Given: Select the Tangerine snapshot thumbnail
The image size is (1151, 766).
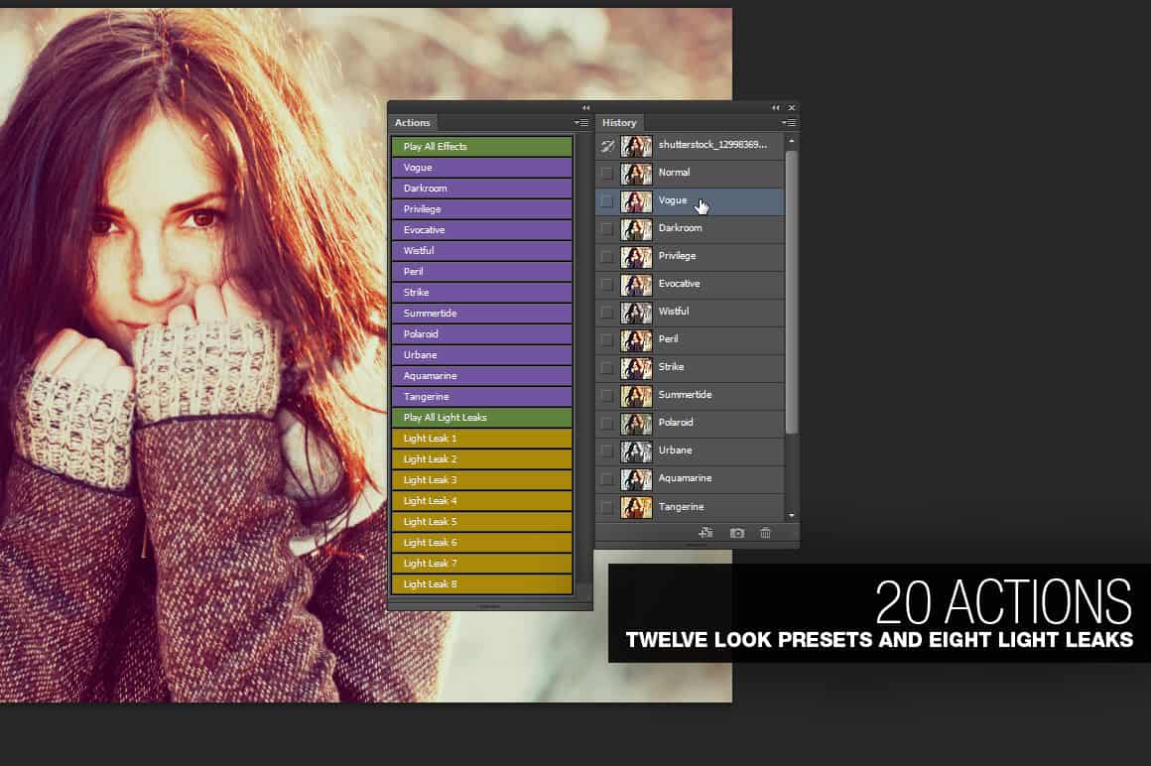Looking at the screenshot, I should [636, 507].
